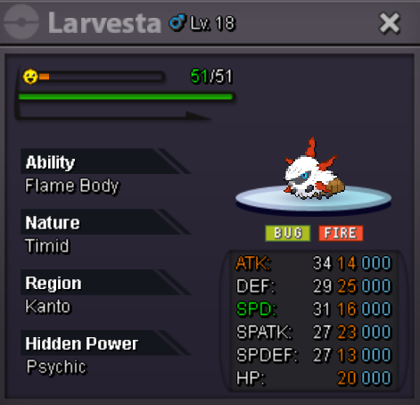Select the Ability header
The width and height of the screenshot is (420, 405).
point(105,161)
